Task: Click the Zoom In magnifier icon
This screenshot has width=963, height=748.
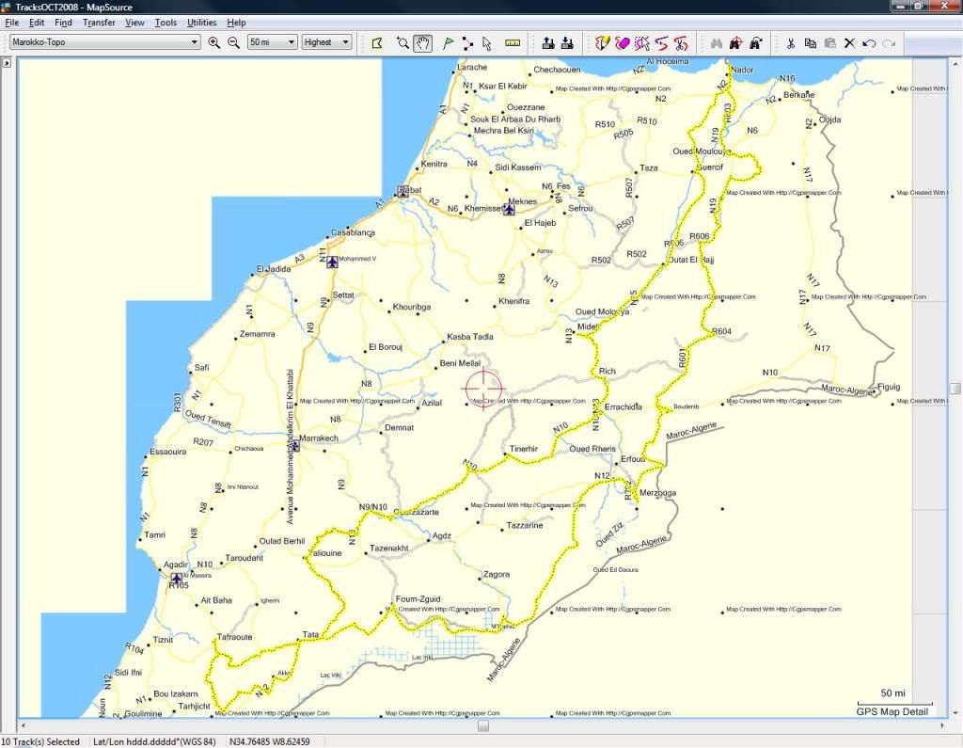Action: pos(213,42)
